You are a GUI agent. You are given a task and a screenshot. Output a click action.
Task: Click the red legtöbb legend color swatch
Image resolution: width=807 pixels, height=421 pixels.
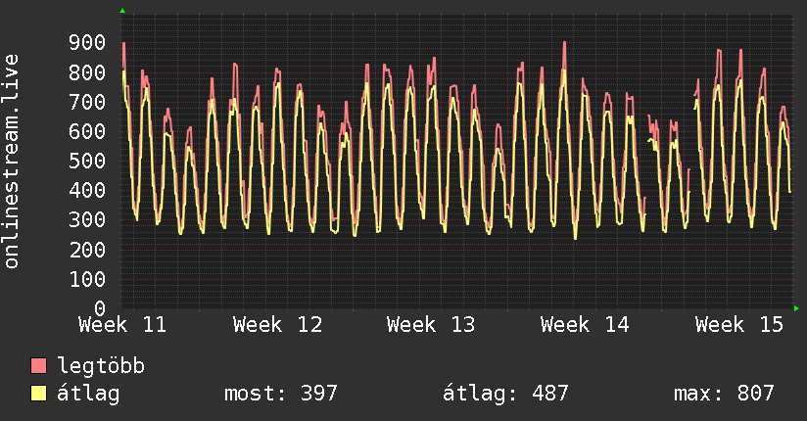point(38,366)
